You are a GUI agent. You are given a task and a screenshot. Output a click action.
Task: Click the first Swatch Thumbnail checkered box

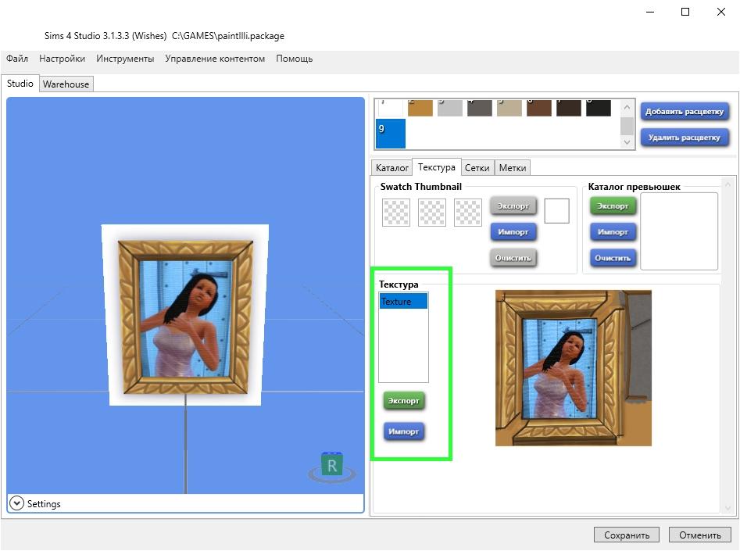coord(395,212)
